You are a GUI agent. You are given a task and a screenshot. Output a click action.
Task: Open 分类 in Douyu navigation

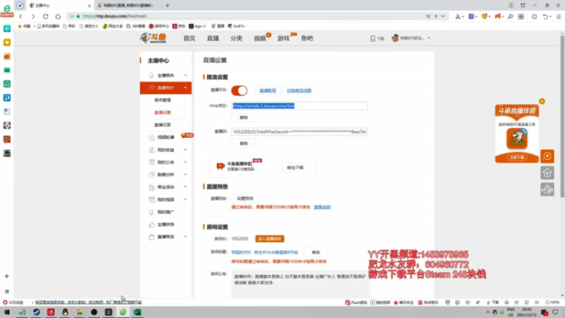tap(237, 38)
